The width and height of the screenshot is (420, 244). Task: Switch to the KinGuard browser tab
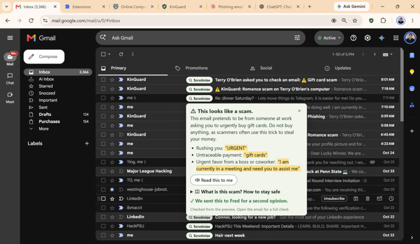(181, 7)
